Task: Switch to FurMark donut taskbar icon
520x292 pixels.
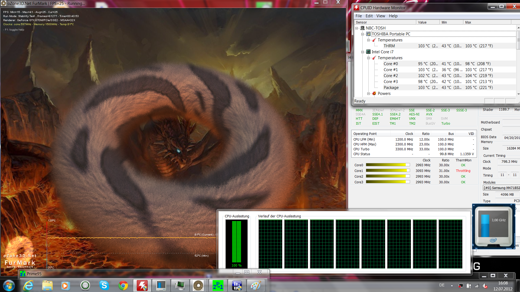Action: [199, 286]
